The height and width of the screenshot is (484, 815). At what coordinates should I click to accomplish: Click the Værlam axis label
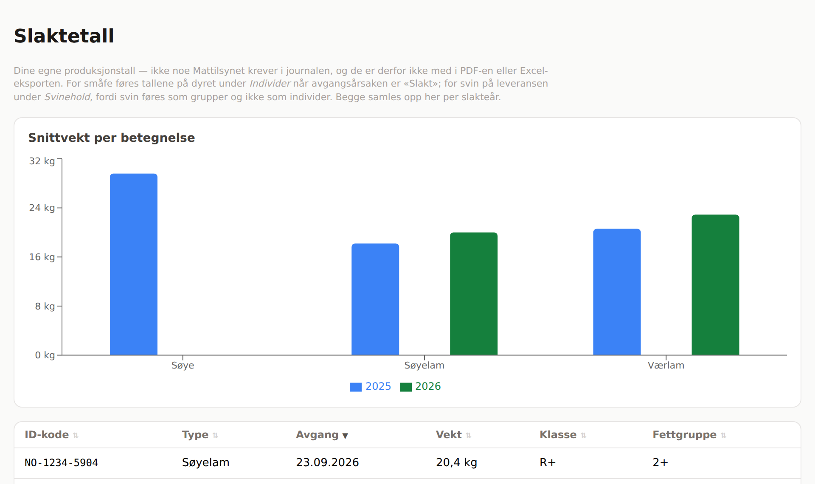[666, 365]
